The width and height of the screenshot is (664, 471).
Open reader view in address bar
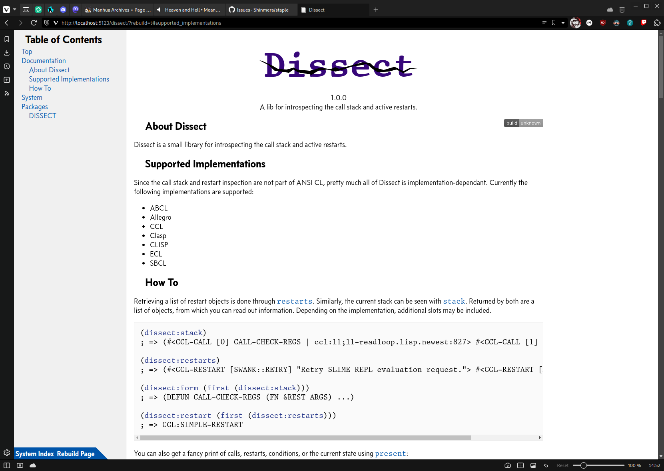(x=544, y=23)
